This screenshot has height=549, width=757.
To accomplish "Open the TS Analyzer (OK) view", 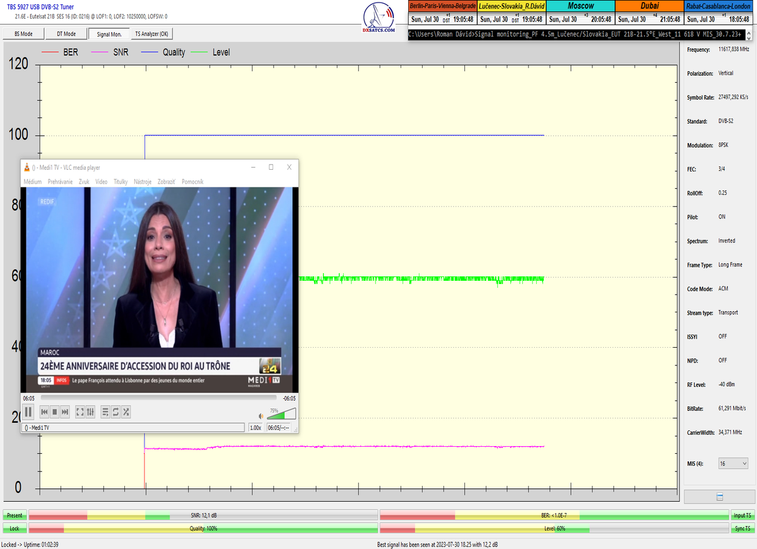I will pyautogui.click(x=151, y=34).
